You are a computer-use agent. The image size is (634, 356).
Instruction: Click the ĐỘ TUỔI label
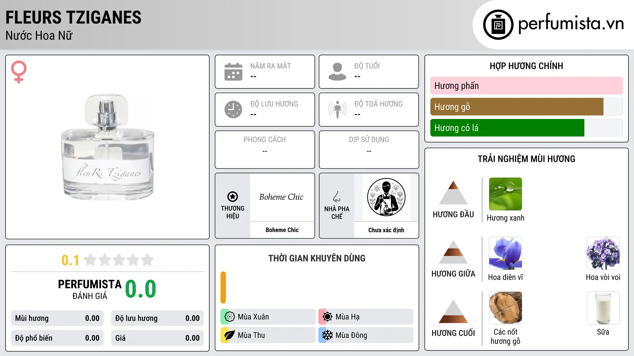point(367,66)
